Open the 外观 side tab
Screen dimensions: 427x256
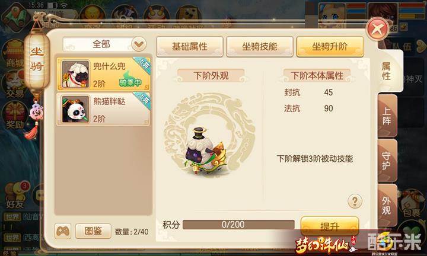(387, 206)
